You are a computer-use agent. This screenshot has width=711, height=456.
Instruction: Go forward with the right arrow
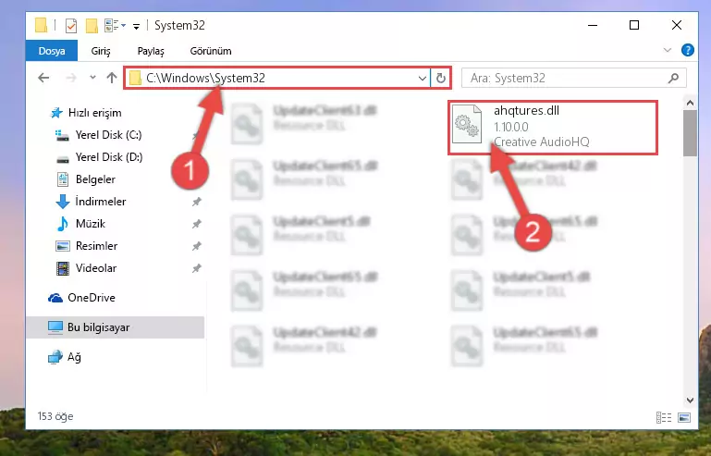(71, 78)
